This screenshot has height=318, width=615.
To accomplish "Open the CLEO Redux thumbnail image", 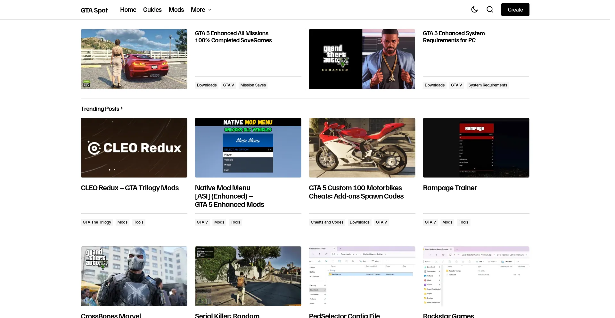I will coord(134,148).
